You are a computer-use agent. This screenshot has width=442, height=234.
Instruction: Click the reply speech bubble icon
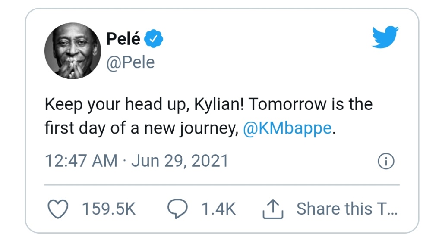[x=177, y=209]
